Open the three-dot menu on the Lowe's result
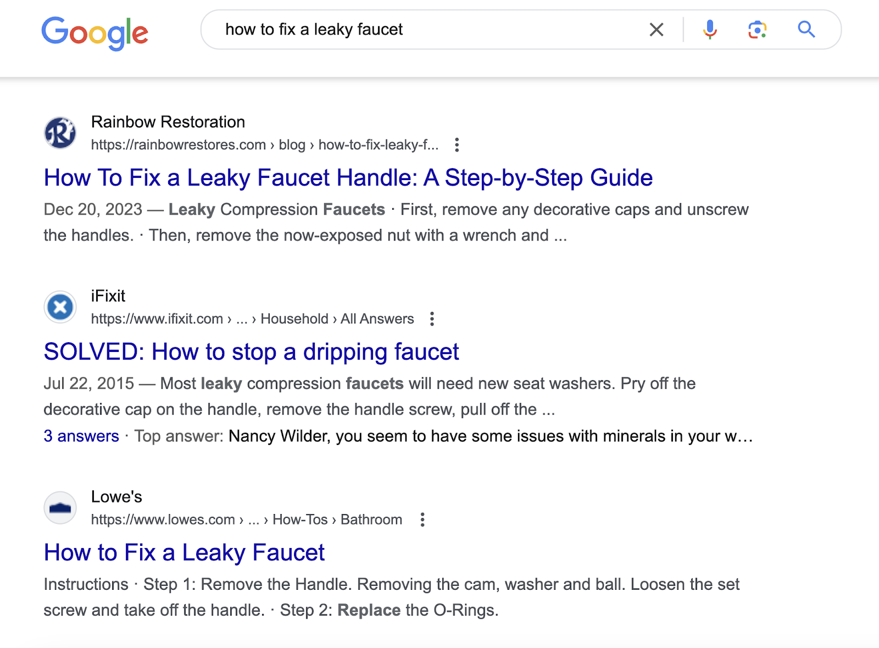 click(x=422, y=519)
